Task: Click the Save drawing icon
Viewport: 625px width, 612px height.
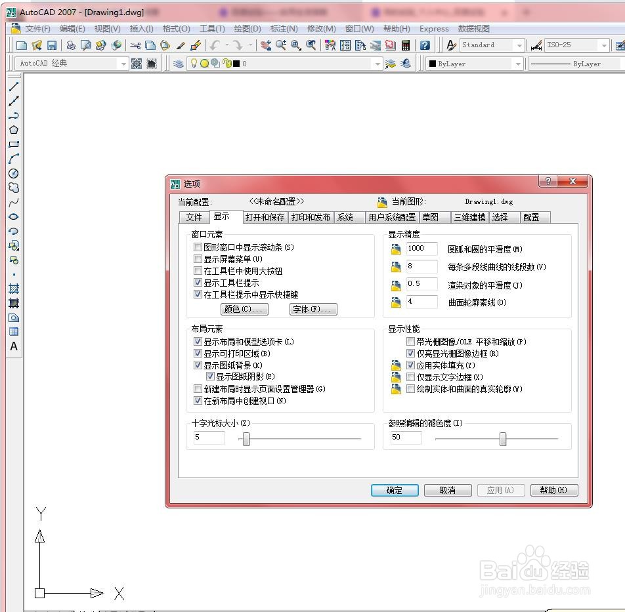Action: pos(52,45)
